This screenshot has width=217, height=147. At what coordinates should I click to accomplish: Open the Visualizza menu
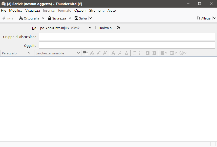tap(33, 11)
